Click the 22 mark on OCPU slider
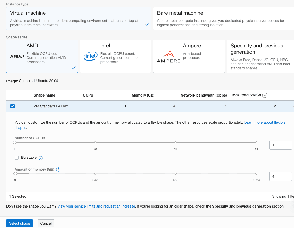Viewport: 294px width, 228px height. pyautogui.click(x=95, y=142)
